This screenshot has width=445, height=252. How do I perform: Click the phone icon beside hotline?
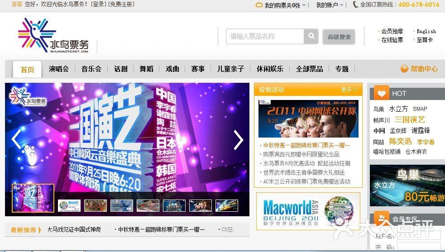[355, 5]
